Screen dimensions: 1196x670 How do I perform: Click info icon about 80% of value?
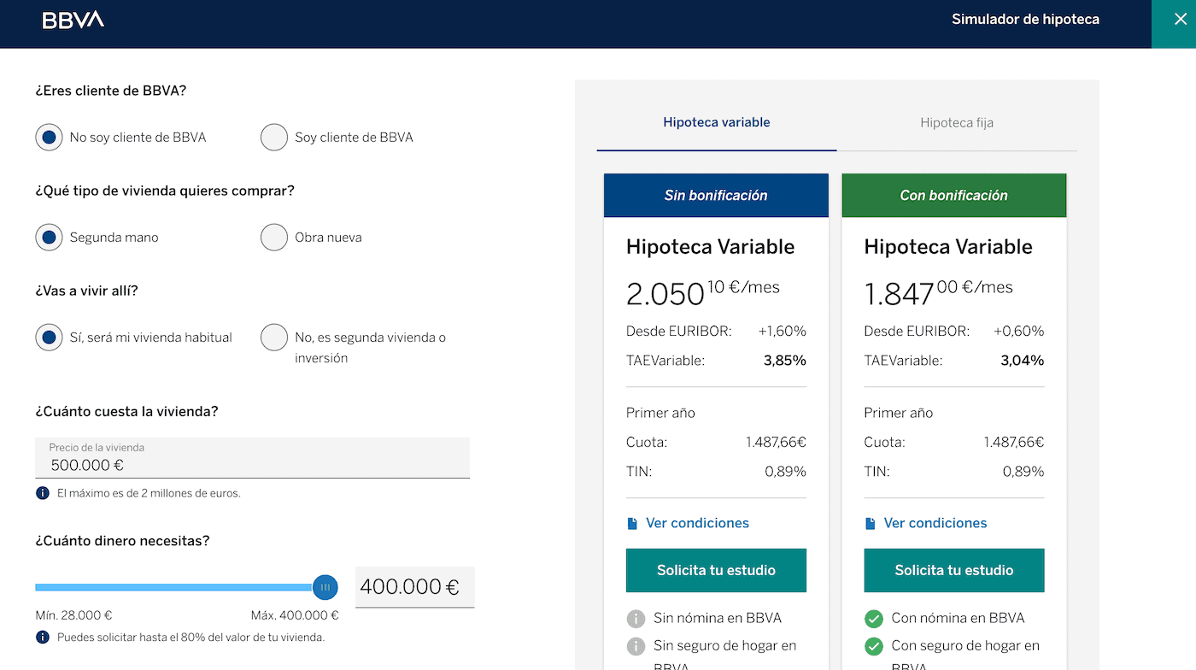pyautogui.click(x=42, y=637)
